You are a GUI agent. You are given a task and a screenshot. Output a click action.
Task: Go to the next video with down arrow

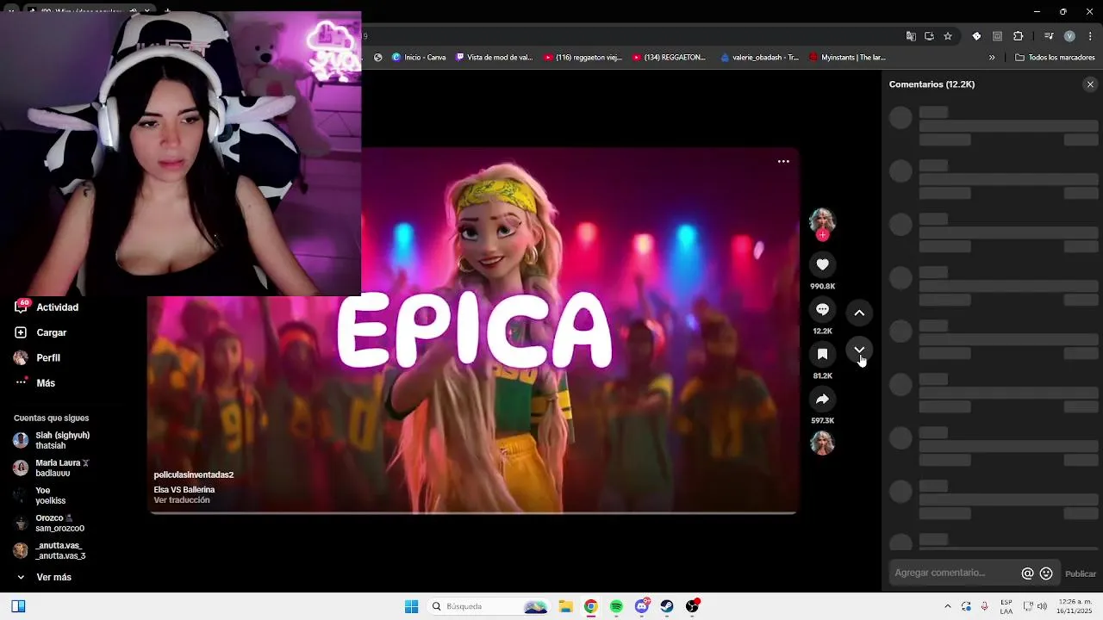[x=859, y=350]
